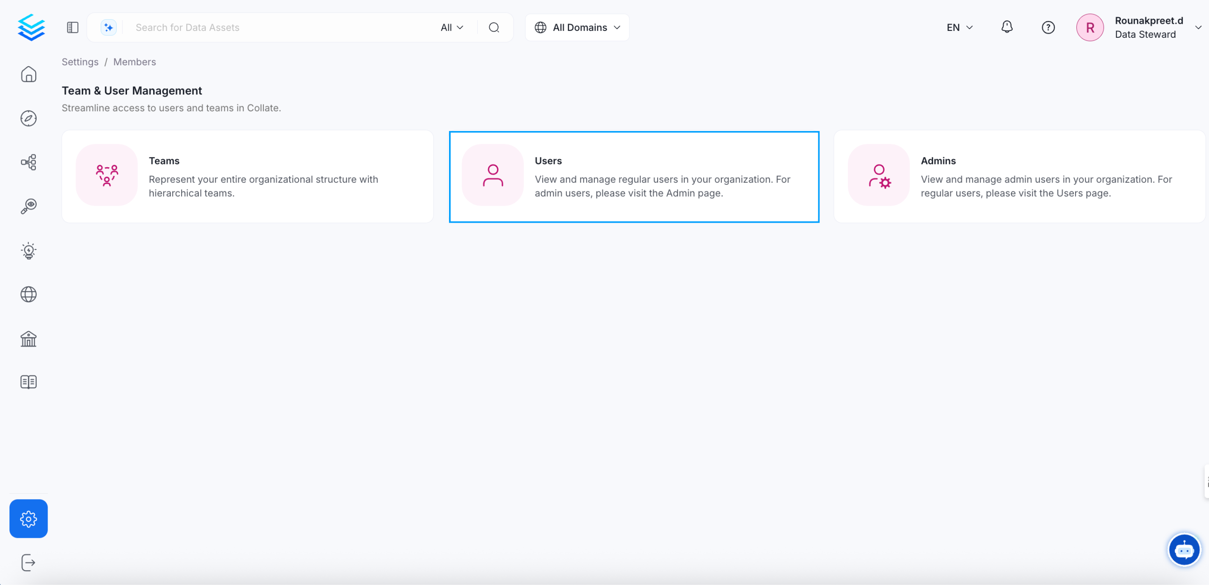Open the Admins card

1019,177
